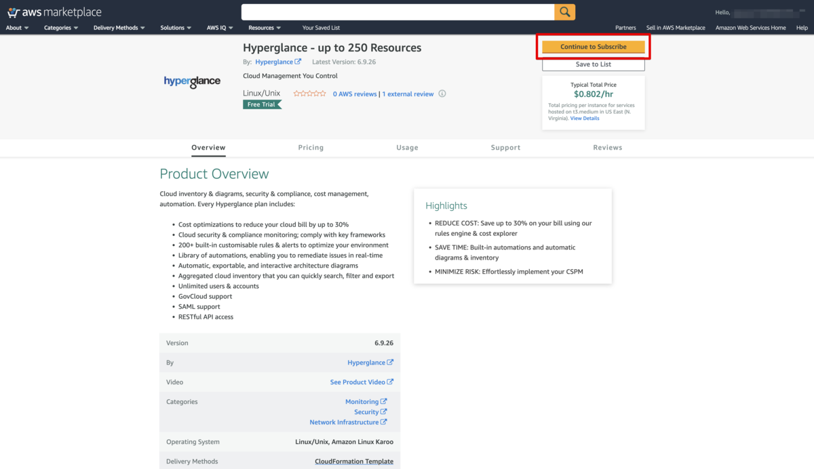Click the orange search magnifier button
This screenshot has width=814, height=469.
(565, 12)
